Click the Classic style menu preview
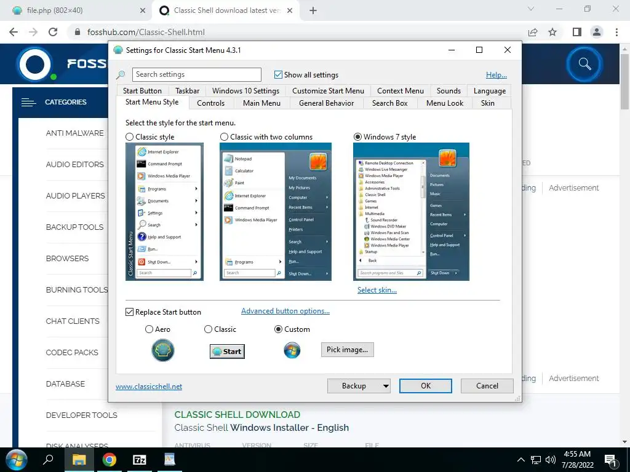This screenshot has height=472, width=630. coord(164,211)
